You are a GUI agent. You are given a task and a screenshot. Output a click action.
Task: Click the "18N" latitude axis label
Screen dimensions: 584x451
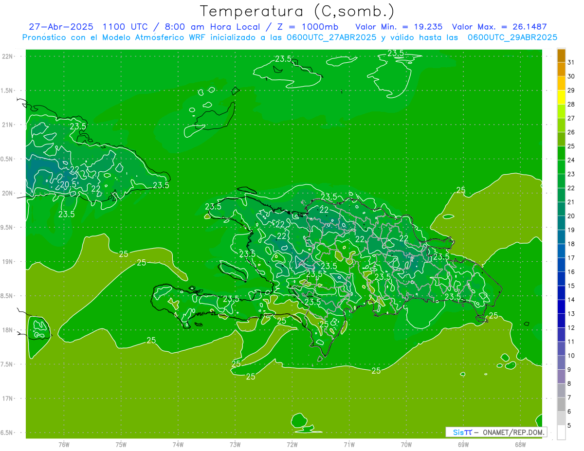coord(7,330)
